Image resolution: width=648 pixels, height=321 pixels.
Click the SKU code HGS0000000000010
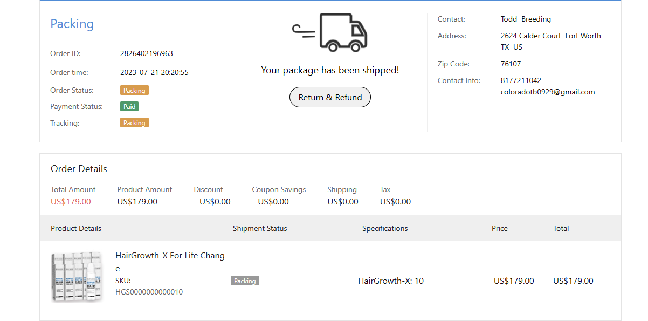click(x=149, y=292)
